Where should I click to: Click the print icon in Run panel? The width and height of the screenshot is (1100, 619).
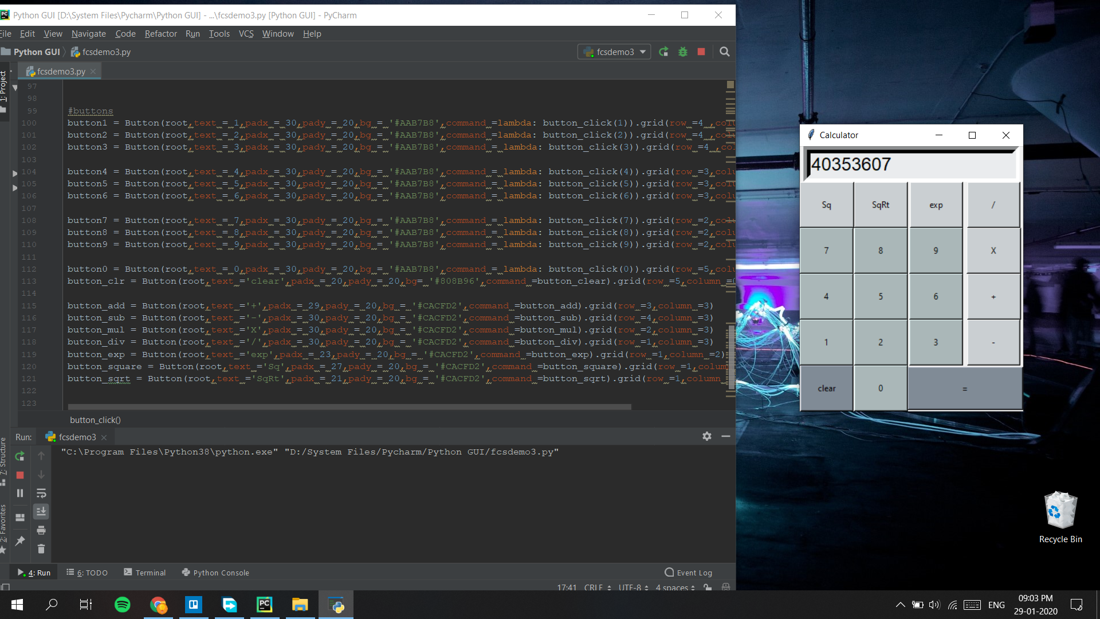[x=41, y=530]
